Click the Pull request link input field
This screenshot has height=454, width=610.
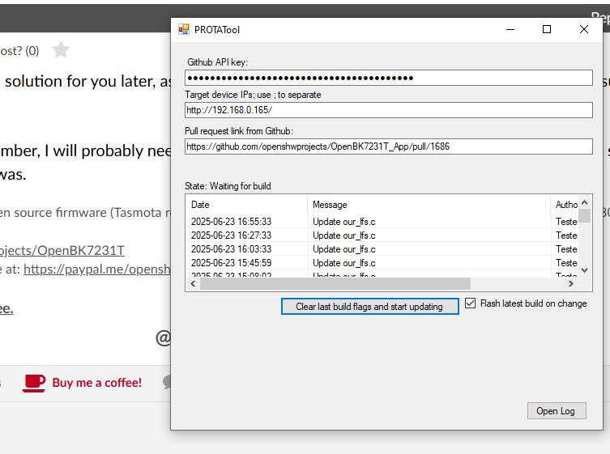[x=389, y=146]
